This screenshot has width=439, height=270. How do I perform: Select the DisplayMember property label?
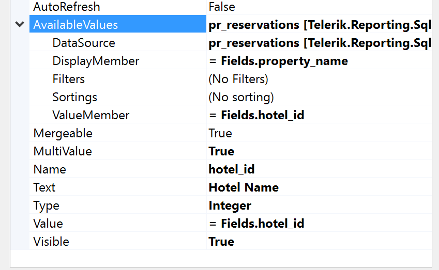pyautogui.click(x=96, y=61)
